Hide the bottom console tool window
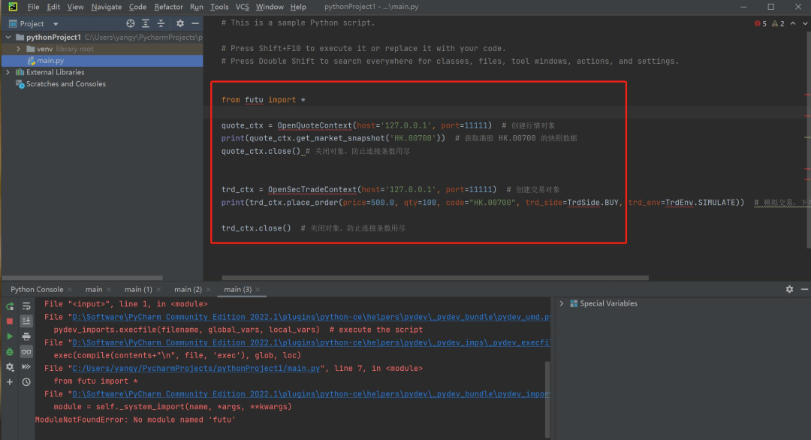811x440 pixels. (804, 290)
